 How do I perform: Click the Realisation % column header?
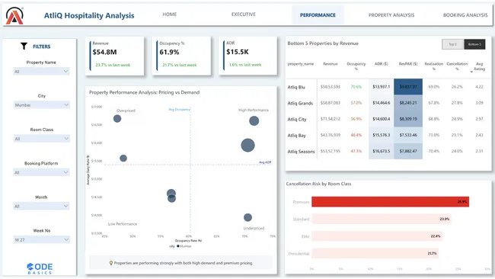[434, 66]
